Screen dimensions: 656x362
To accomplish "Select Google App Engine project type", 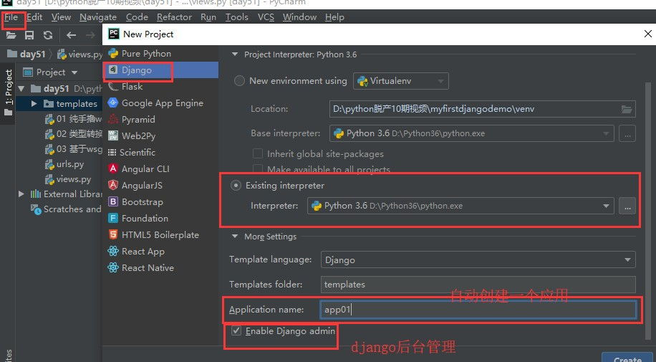I will pyautogui.click(x=160, y=103).
